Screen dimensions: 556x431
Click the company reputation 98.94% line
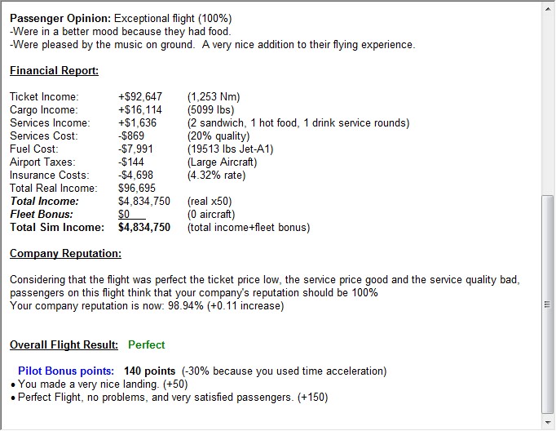pos(147,306)
